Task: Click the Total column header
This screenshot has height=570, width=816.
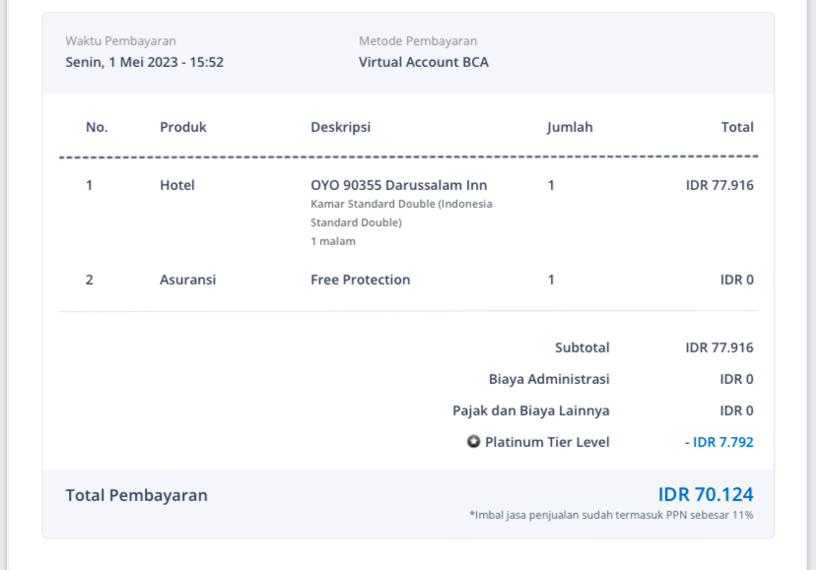Action: click(737, 127)
